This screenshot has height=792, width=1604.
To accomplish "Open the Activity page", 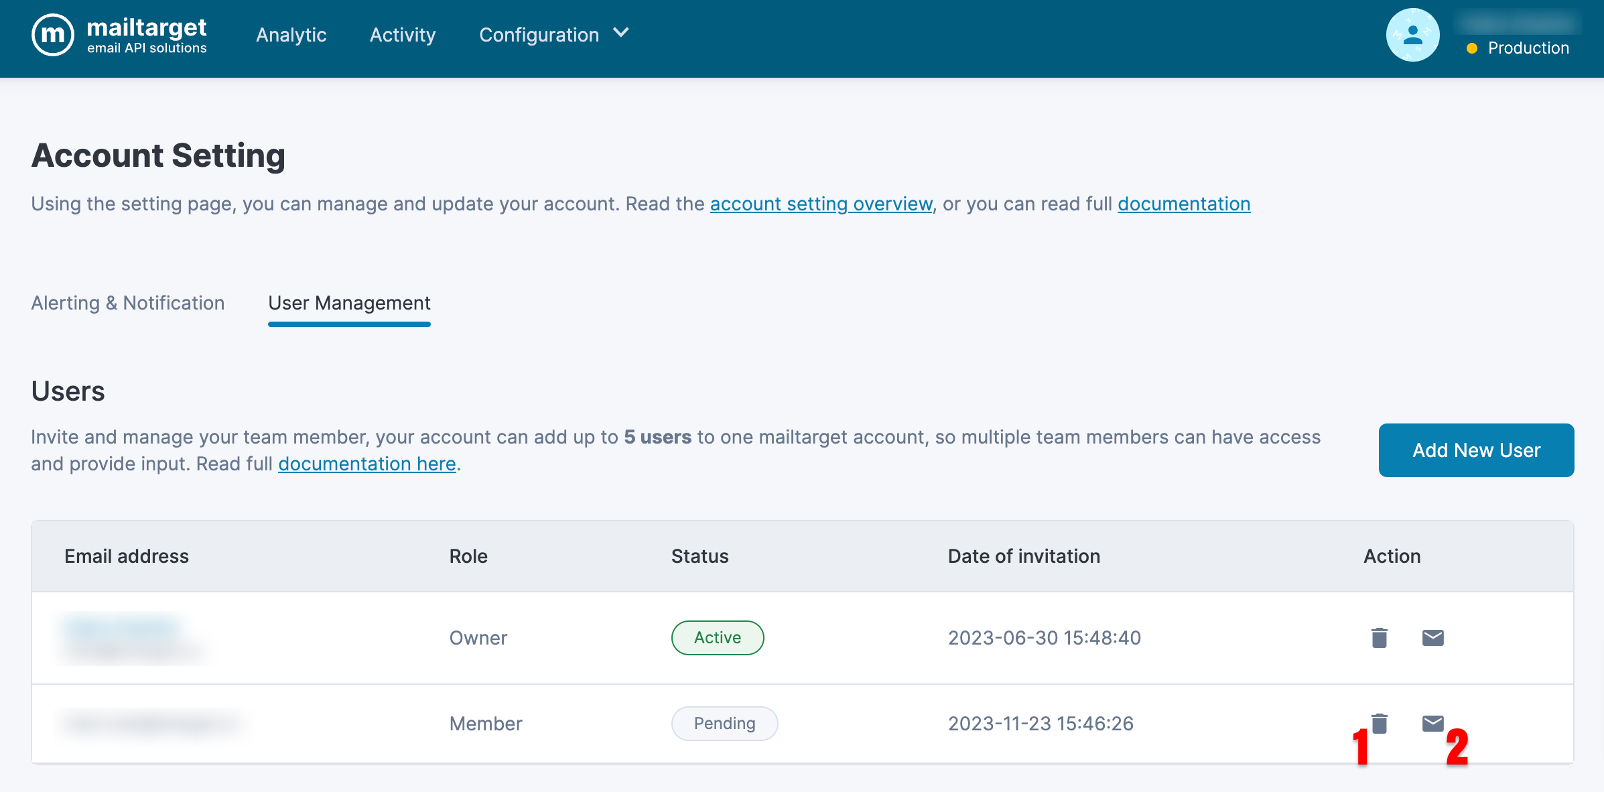I will click(x=403, y=35).
